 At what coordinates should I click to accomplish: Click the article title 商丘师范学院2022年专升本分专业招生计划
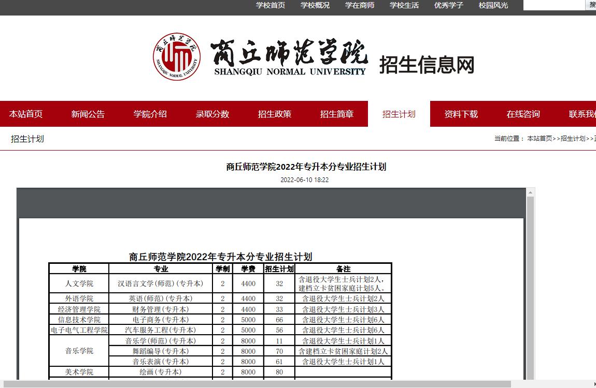click(x=306, y=167)
